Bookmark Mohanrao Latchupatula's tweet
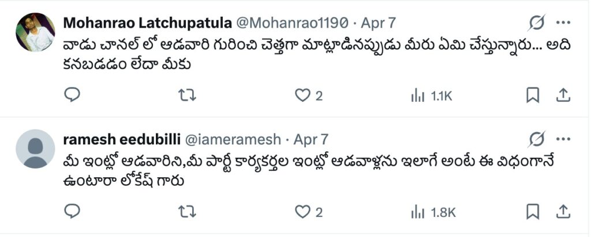Image resolution: width=591 pixels, height=237 pixels. pyautogui.click(x=533, y=95)
